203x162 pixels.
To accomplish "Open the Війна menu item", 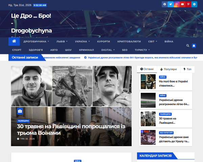I will tap(169, 42).
